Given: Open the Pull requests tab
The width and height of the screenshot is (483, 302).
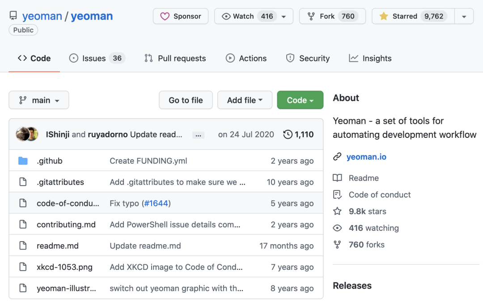Looking at the screenshot, I should (x=175, y=58).
